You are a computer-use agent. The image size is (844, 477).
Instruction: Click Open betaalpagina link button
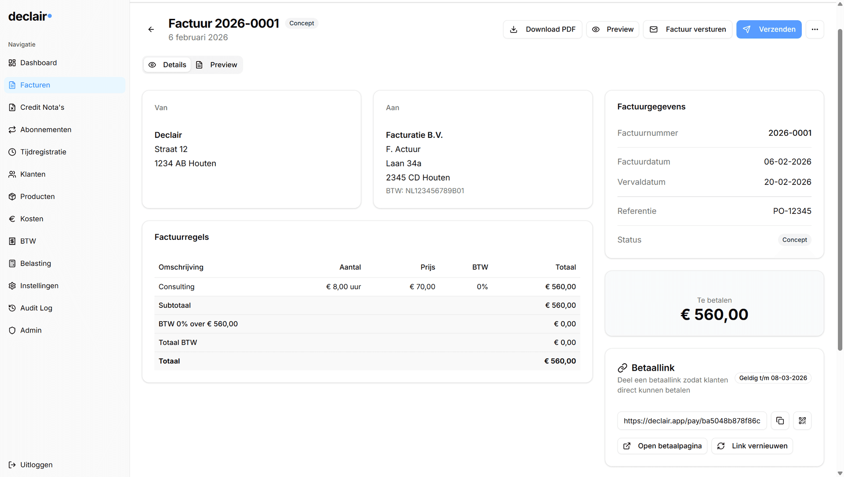pyautogui.click(x=662, y=446)
